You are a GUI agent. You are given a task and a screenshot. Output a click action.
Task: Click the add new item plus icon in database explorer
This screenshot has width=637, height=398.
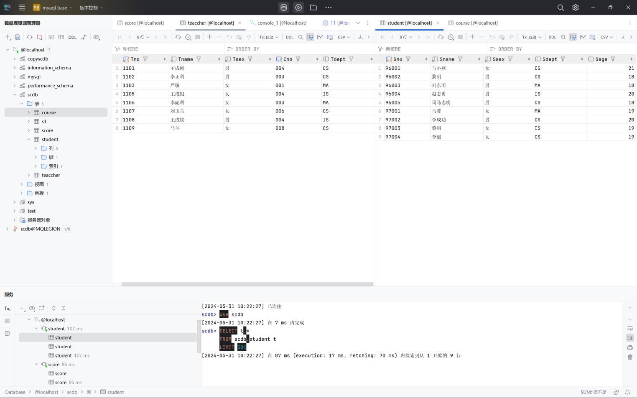coord(8,37)
